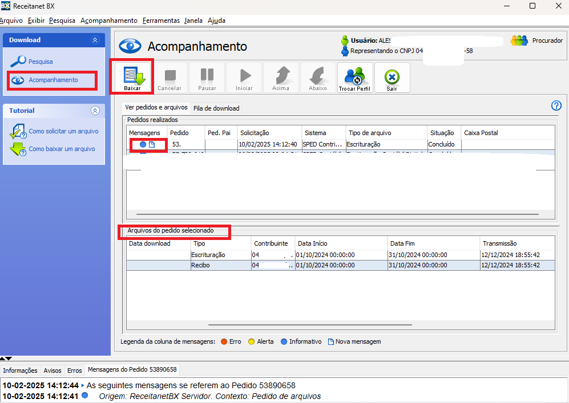569x403 pixels.
Task: Click the Cancelar toolbar button
Action: (170, 77)
